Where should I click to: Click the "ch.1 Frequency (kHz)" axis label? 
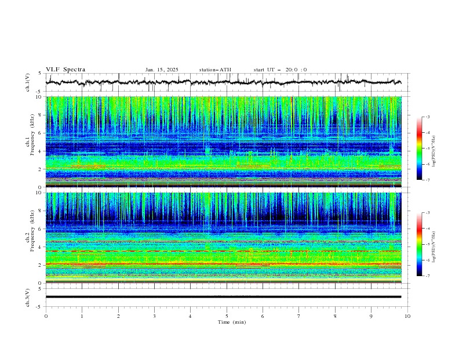(x=30, y=134)
